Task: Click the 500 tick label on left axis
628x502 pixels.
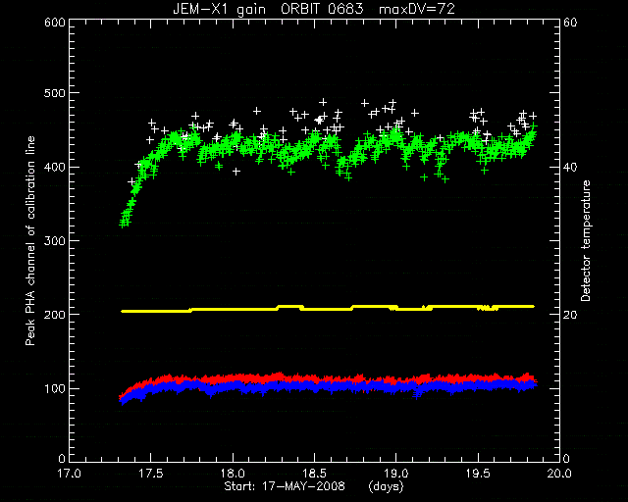Action: tap(55, 93)
